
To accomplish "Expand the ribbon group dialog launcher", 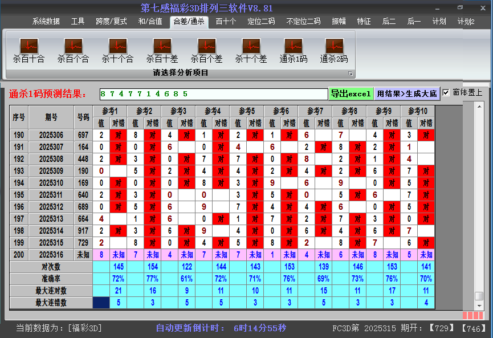I will (351, 74).
